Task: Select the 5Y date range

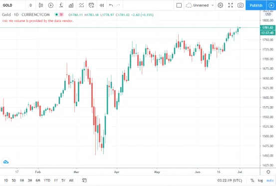Action: (x=63, y=181)
